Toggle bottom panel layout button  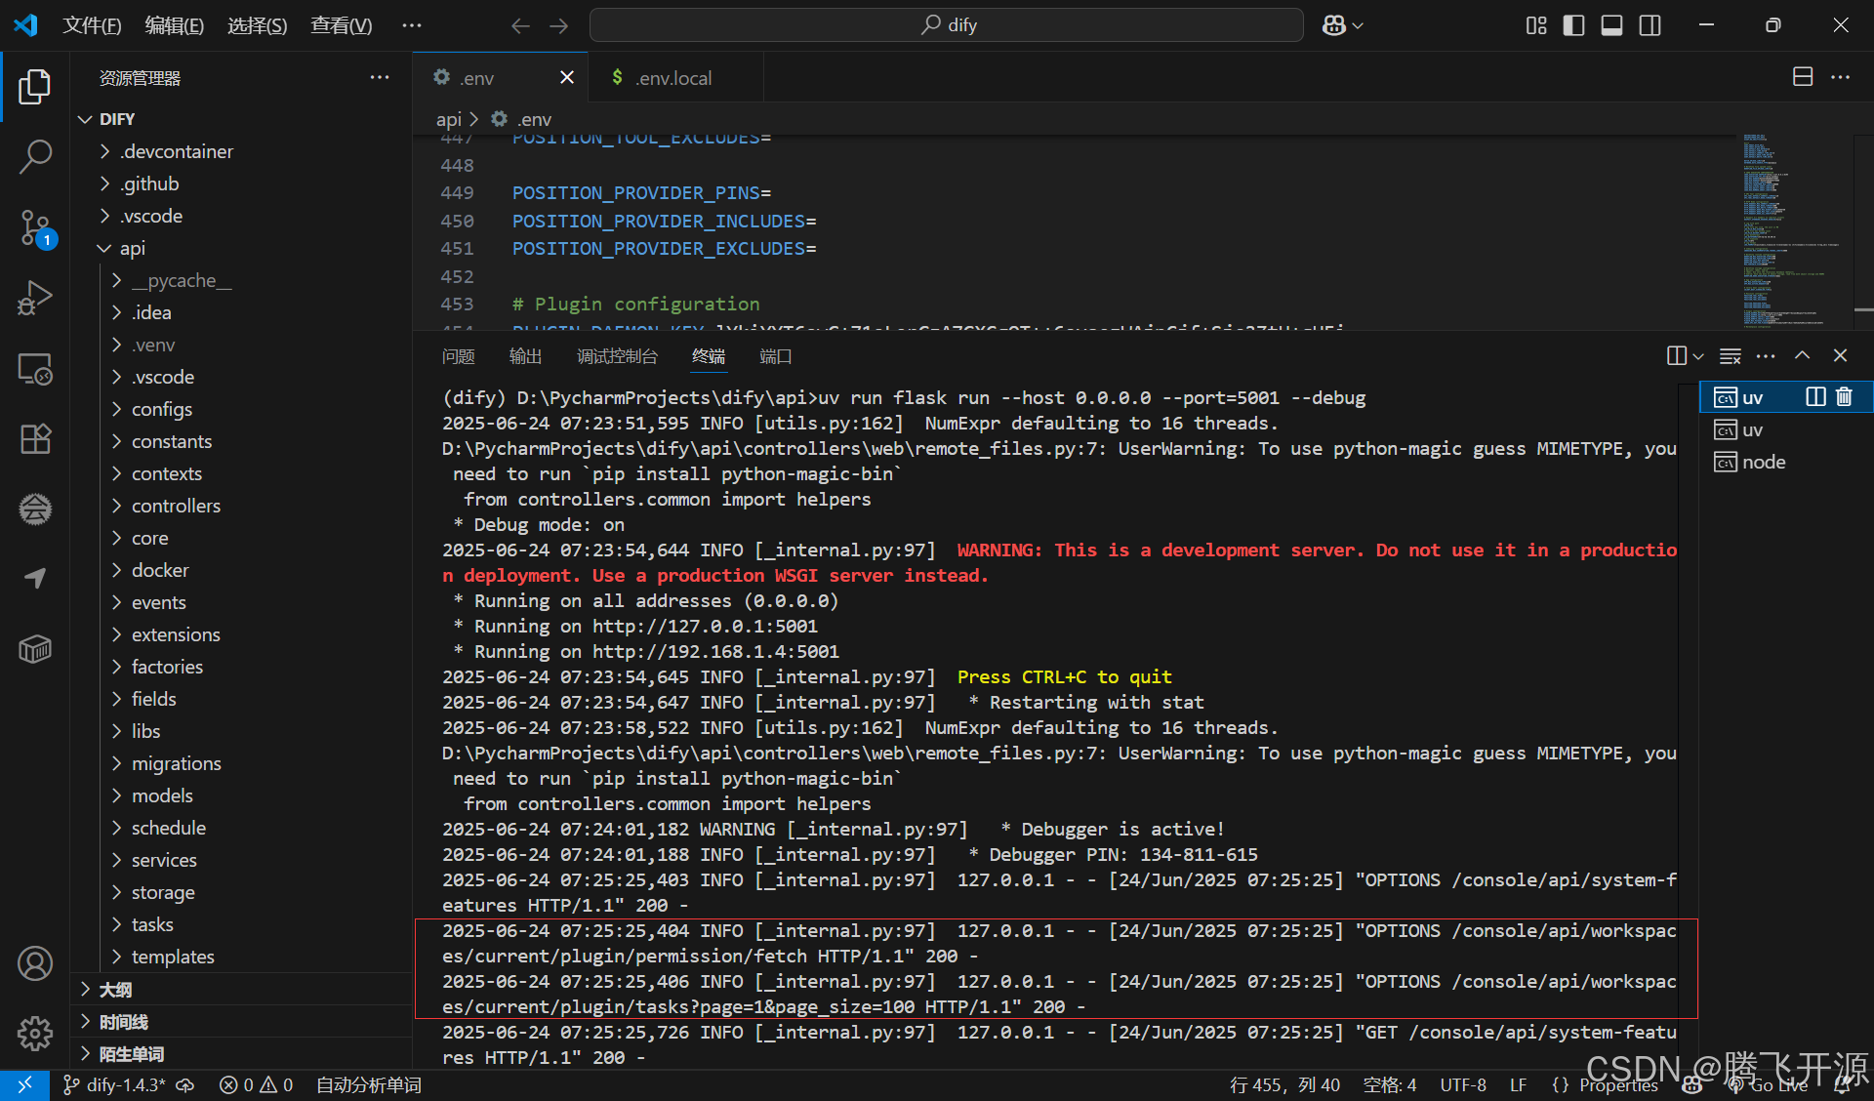[1611, 25]
